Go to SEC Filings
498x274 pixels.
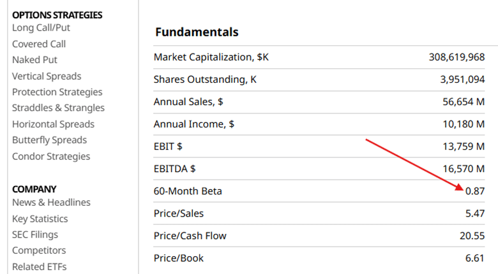coord(34,234)
